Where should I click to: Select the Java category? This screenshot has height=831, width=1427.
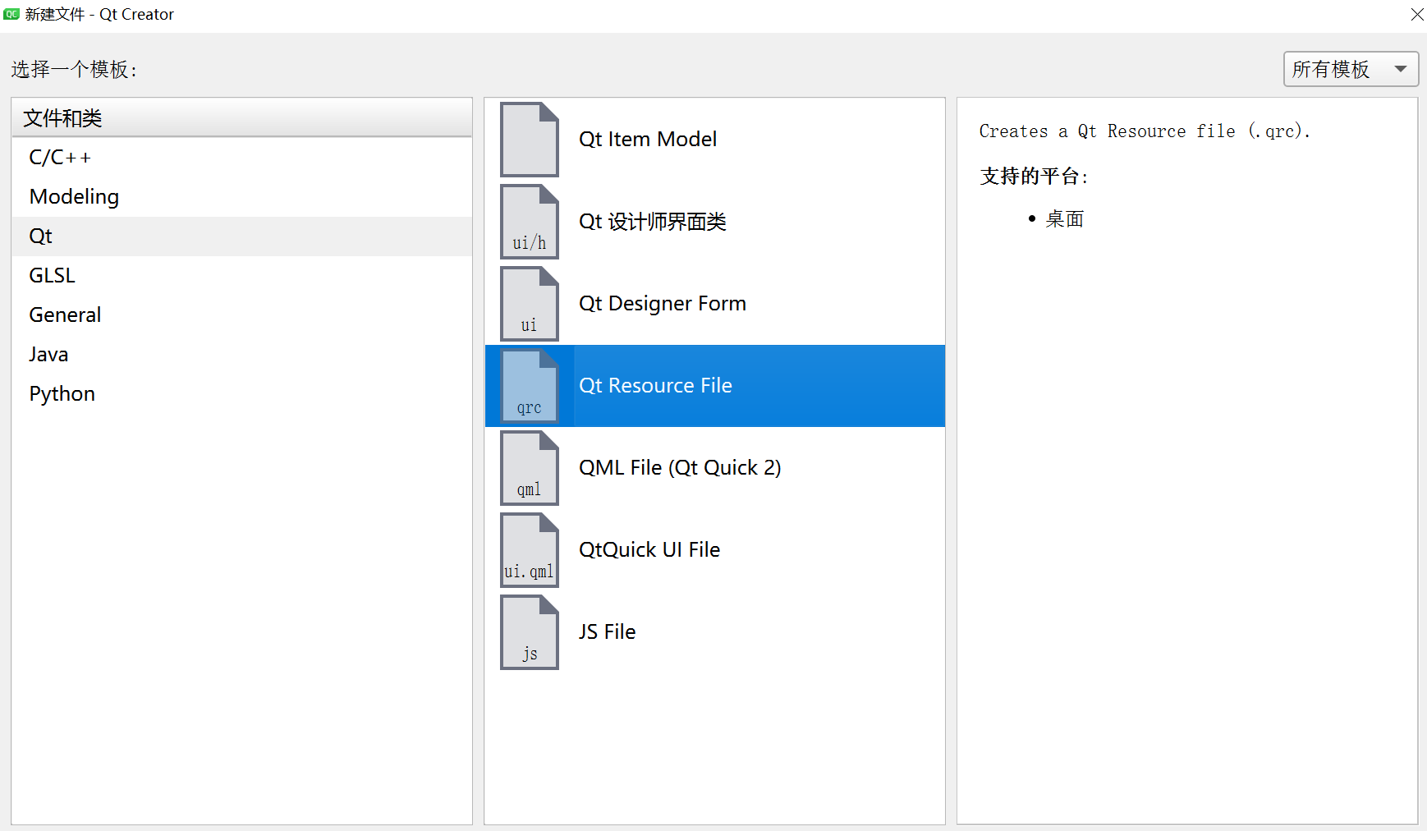242,355
